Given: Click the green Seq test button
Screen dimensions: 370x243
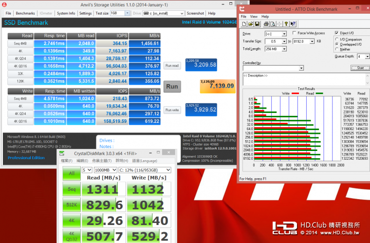Looking at the screenshot, I should click(x=72, y=188).
